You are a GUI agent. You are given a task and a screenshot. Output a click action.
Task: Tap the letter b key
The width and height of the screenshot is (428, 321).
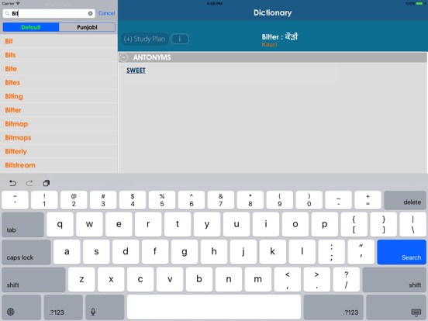pos(199,279)
